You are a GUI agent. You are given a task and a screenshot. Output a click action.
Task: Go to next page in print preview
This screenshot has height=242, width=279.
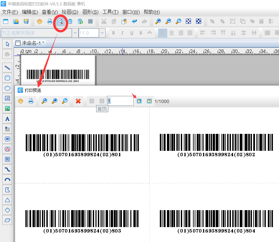[139, 101]
